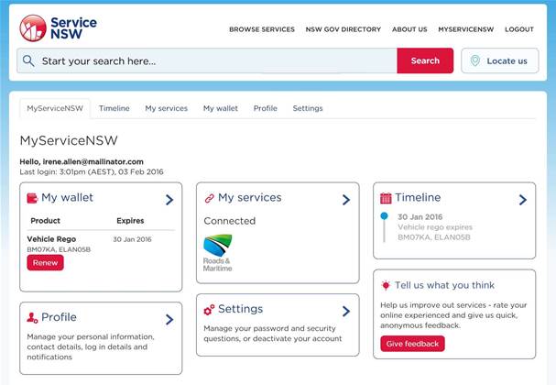Click the Timeline calendar icon
Viewport: 556px width, 385px height.
386,198
